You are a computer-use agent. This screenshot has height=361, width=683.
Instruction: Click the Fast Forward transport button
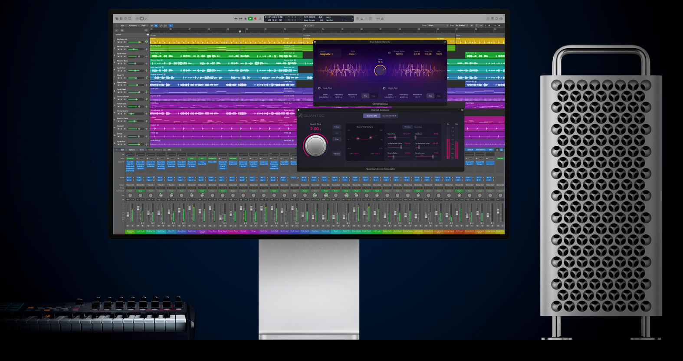241,19
